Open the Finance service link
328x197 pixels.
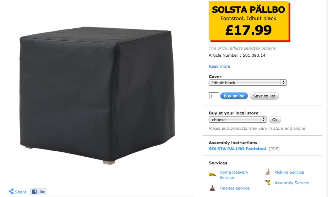pyautogui.click(x=234, y=188)
